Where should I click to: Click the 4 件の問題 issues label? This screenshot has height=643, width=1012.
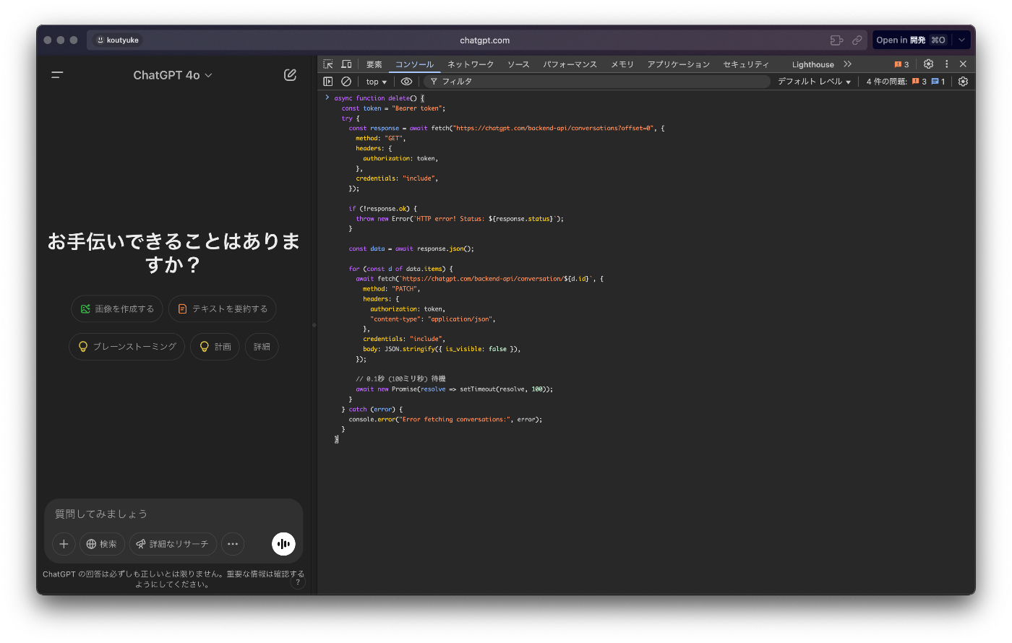pos(886,82)
